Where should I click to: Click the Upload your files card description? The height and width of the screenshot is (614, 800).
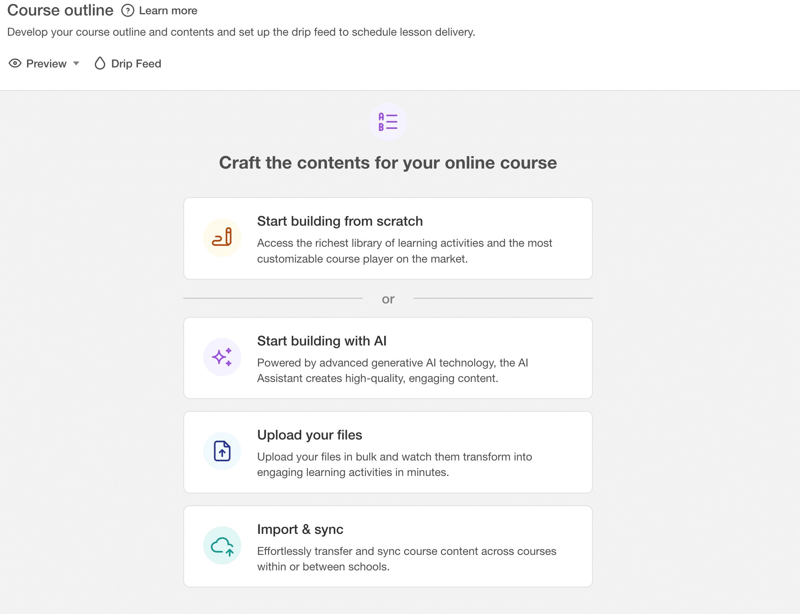[394, 464]
